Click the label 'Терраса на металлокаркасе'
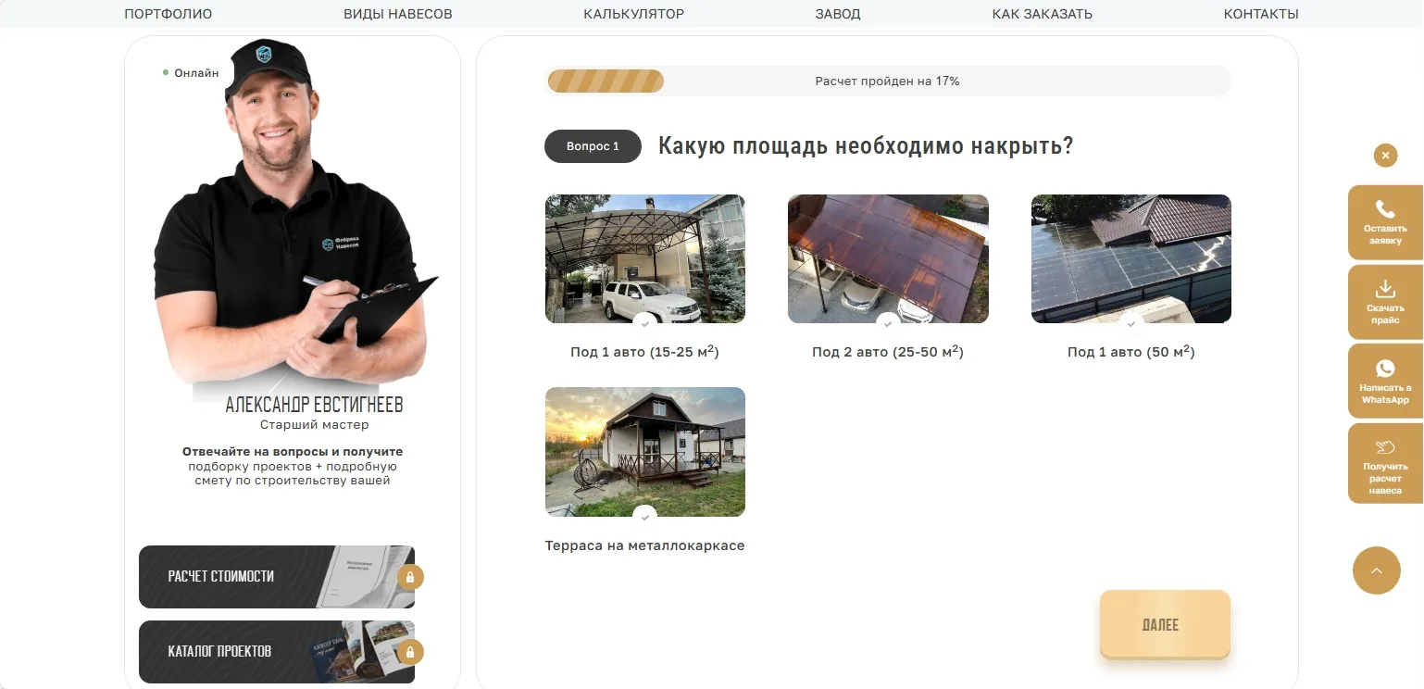Image resolution: width=1424 pixels, height=689 pixels. pyautogui.click(x=645, y=545)
